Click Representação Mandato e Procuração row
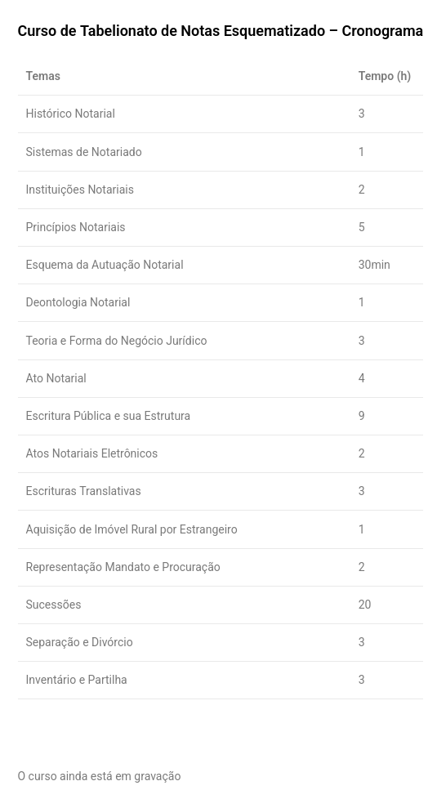Image resolution: width=437 pixels, height=799 pixels. point(220,567)
